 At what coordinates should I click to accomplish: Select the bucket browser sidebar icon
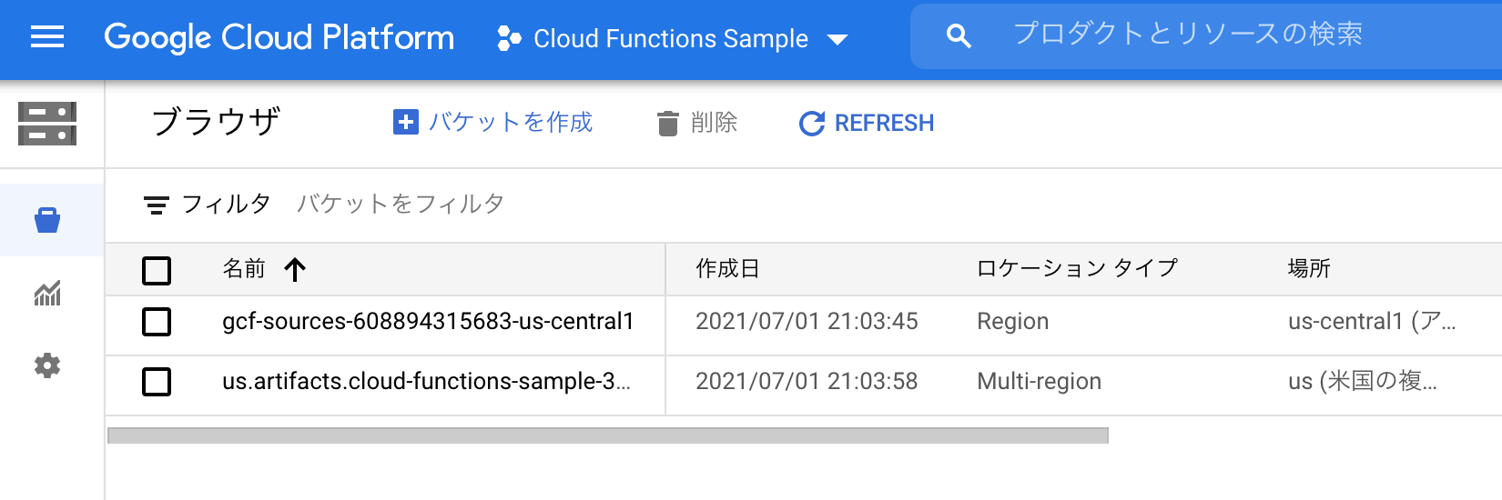(47, 220)
